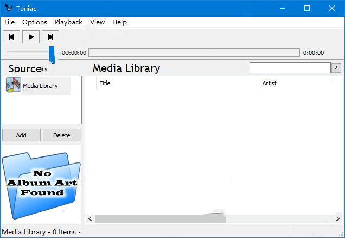345x238 pixels.
Task: Sort by the Artist column header
Action: [298, 83]
